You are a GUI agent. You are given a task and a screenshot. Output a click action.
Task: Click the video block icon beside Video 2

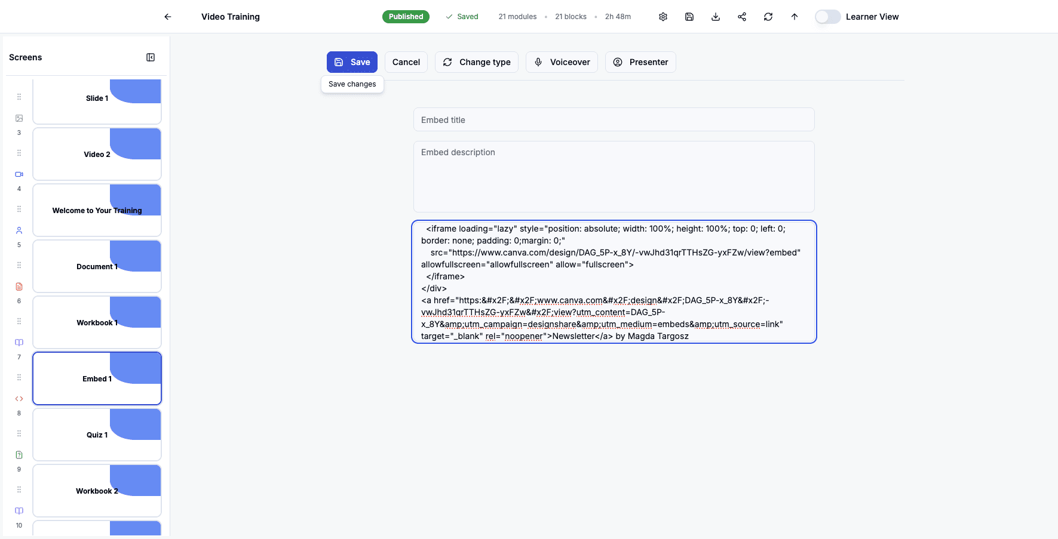(19, 174)
